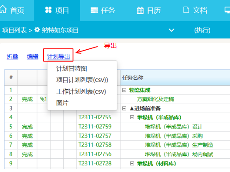The width and height of the screenshot is (230, 172).
Task: Click the 任务 list icon
Action: tap(94, 10)
